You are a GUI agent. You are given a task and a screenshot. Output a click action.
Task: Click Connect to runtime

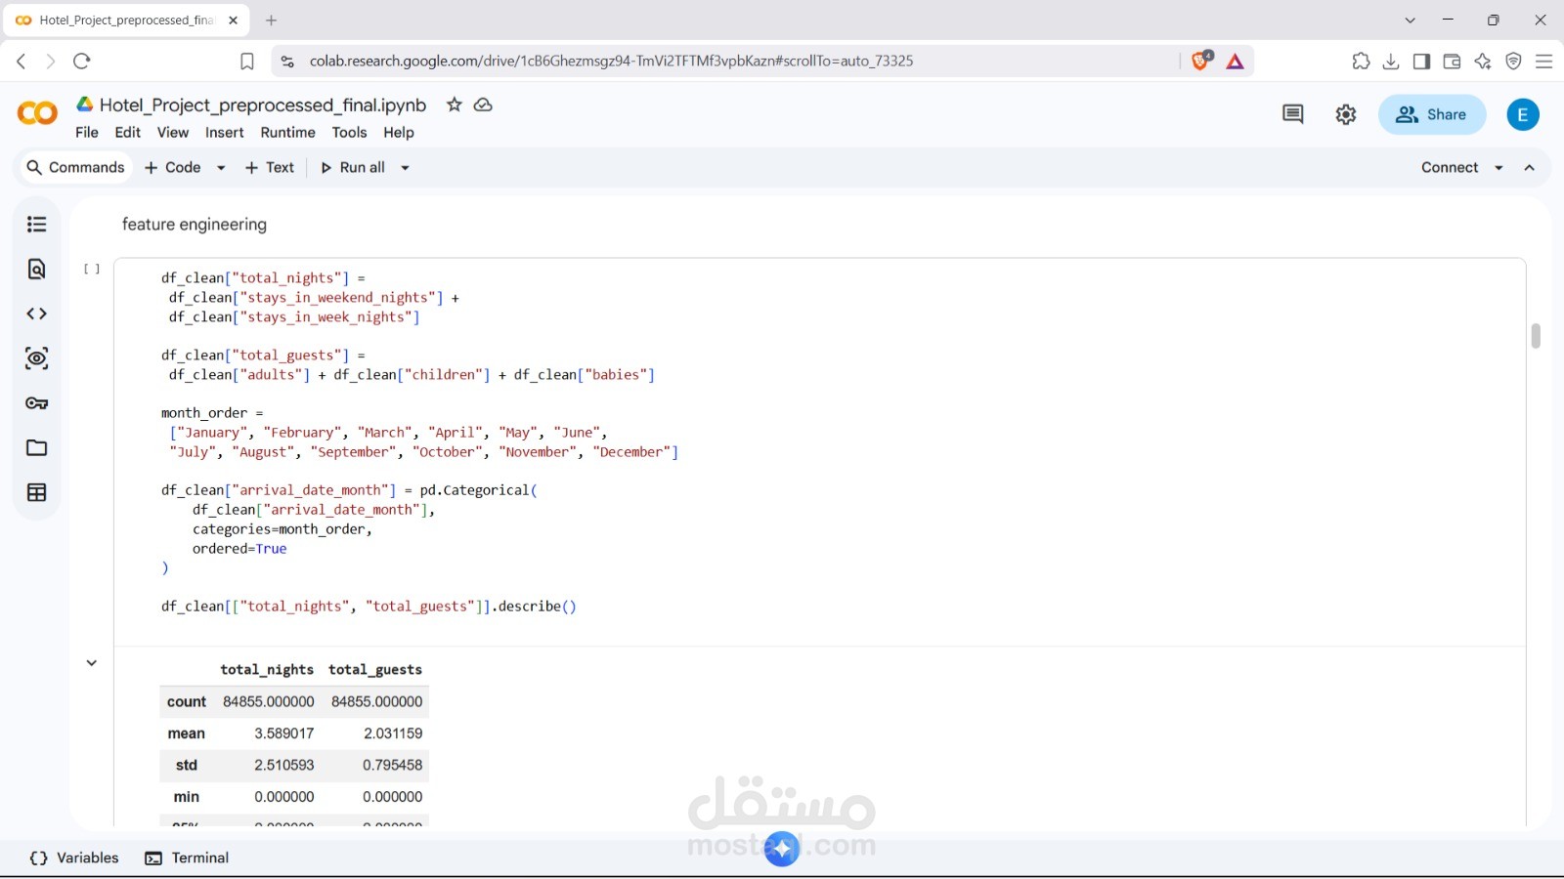[1450, 168]
